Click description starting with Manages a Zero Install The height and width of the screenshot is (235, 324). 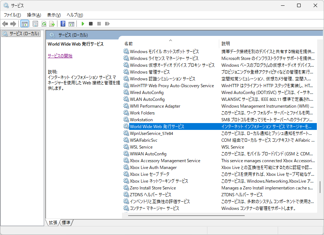point(267,188)
